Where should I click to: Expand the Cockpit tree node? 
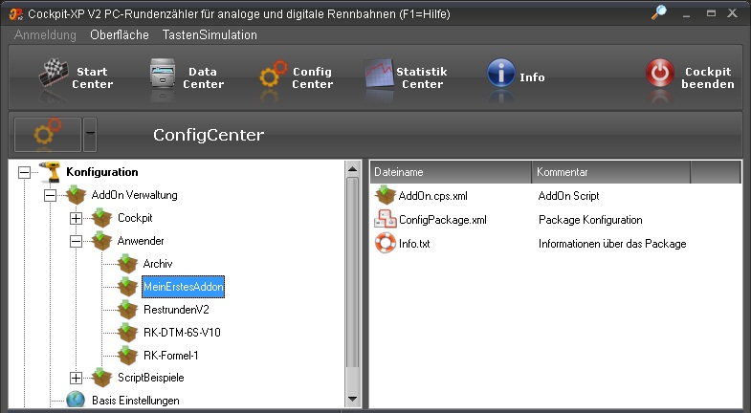76,218
